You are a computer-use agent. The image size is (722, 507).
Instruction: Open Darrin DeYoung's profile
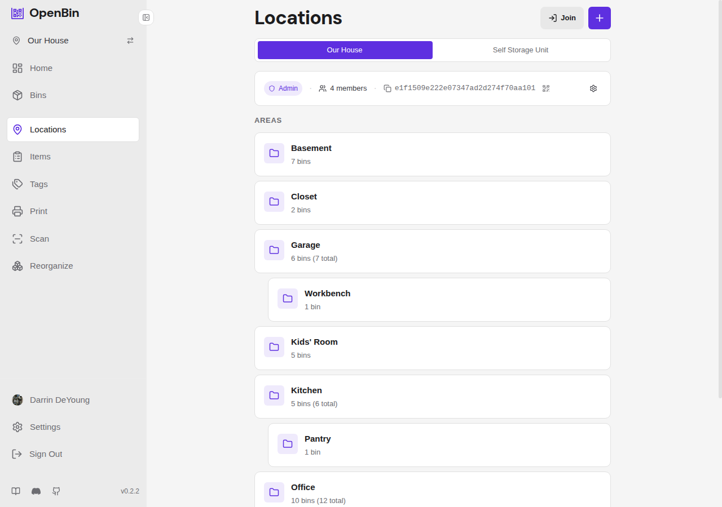[x=59, y=400]
